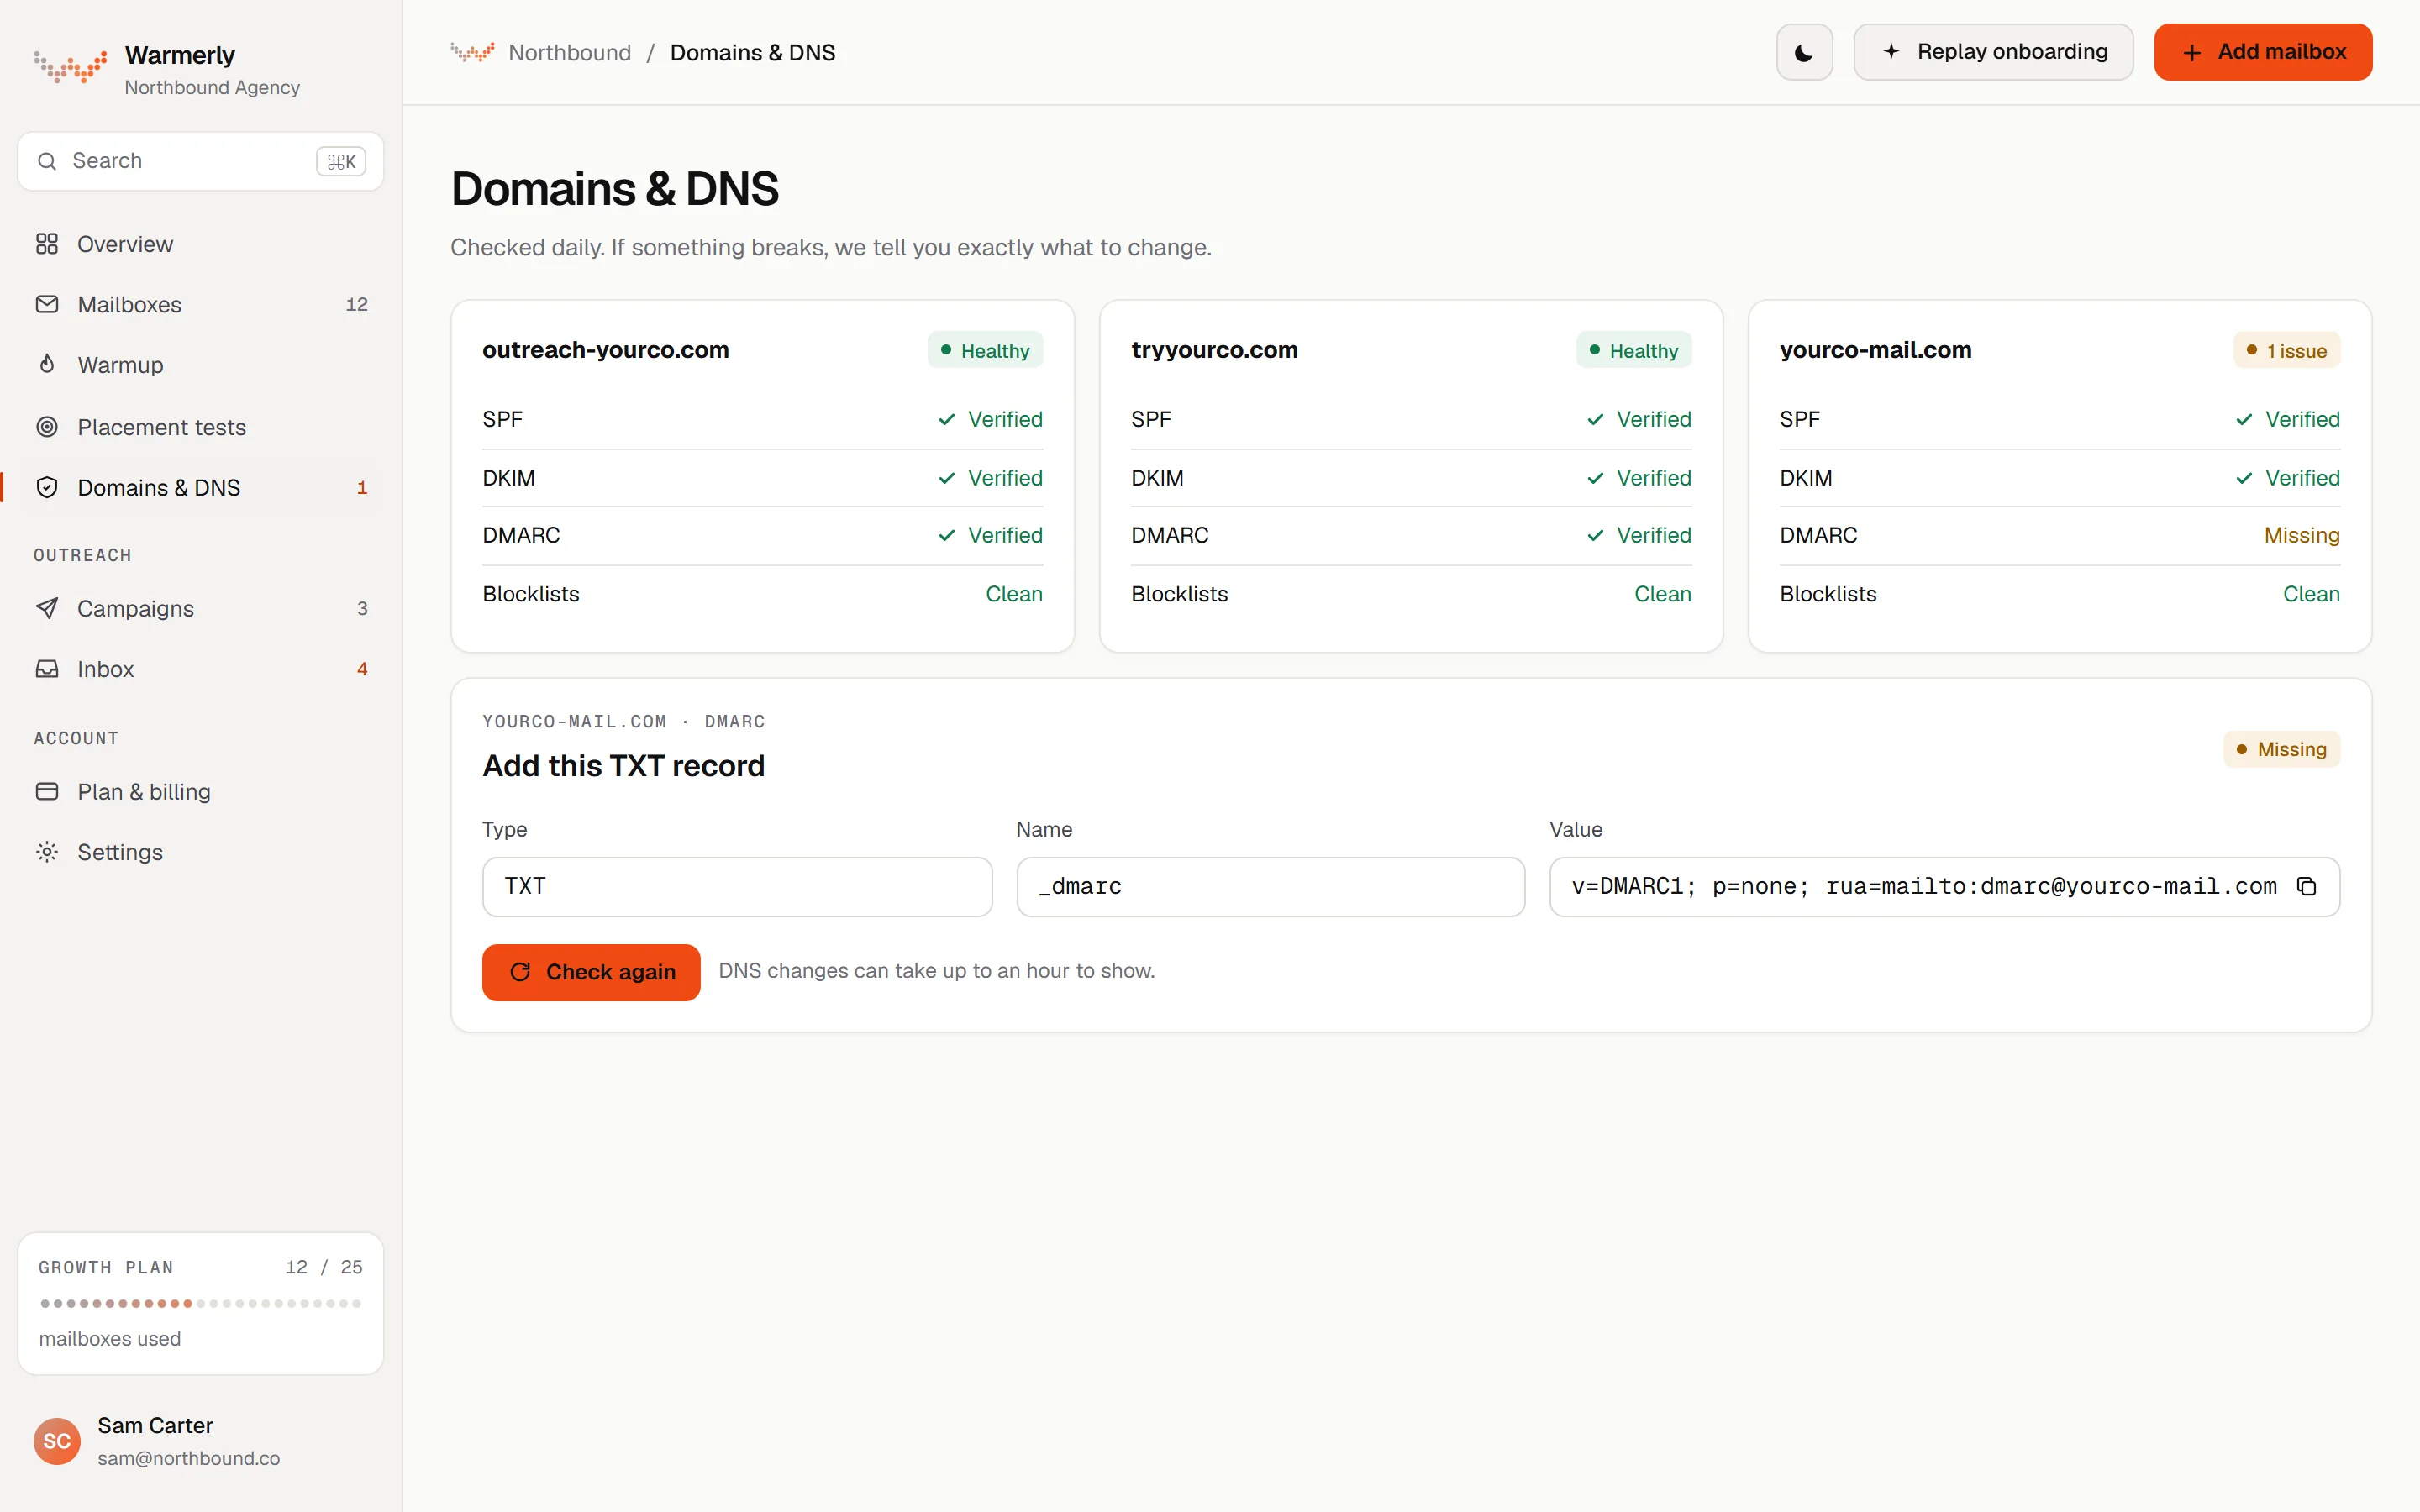Click the Settings gear icon
Screen dimensions: 2420x1512
[47, 852]
